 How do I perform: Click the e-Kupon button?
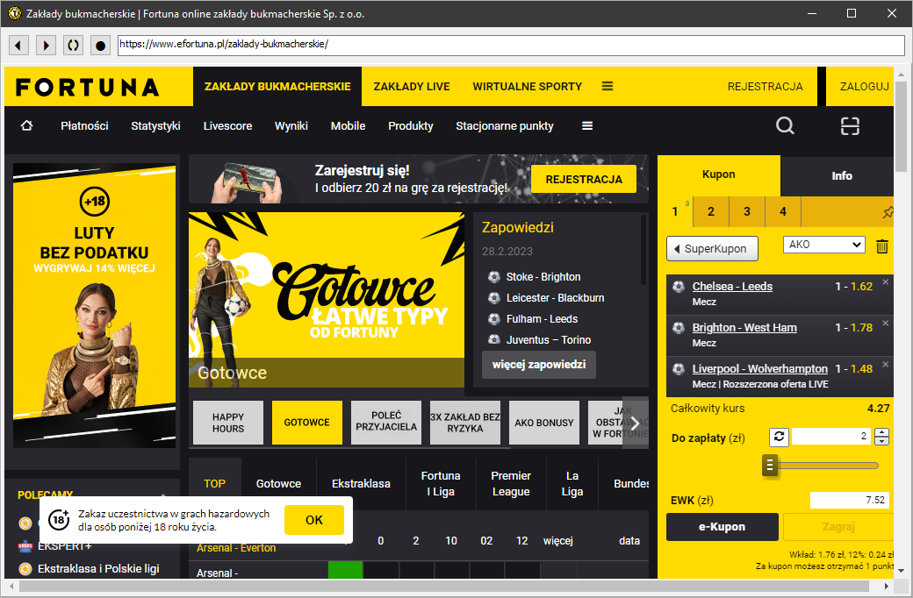pyautogui.click(x=722, y=527)
